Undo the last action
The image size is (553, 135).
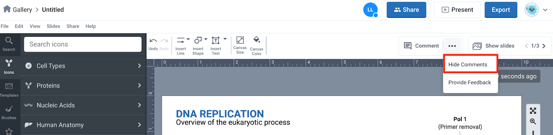[153, 44]
